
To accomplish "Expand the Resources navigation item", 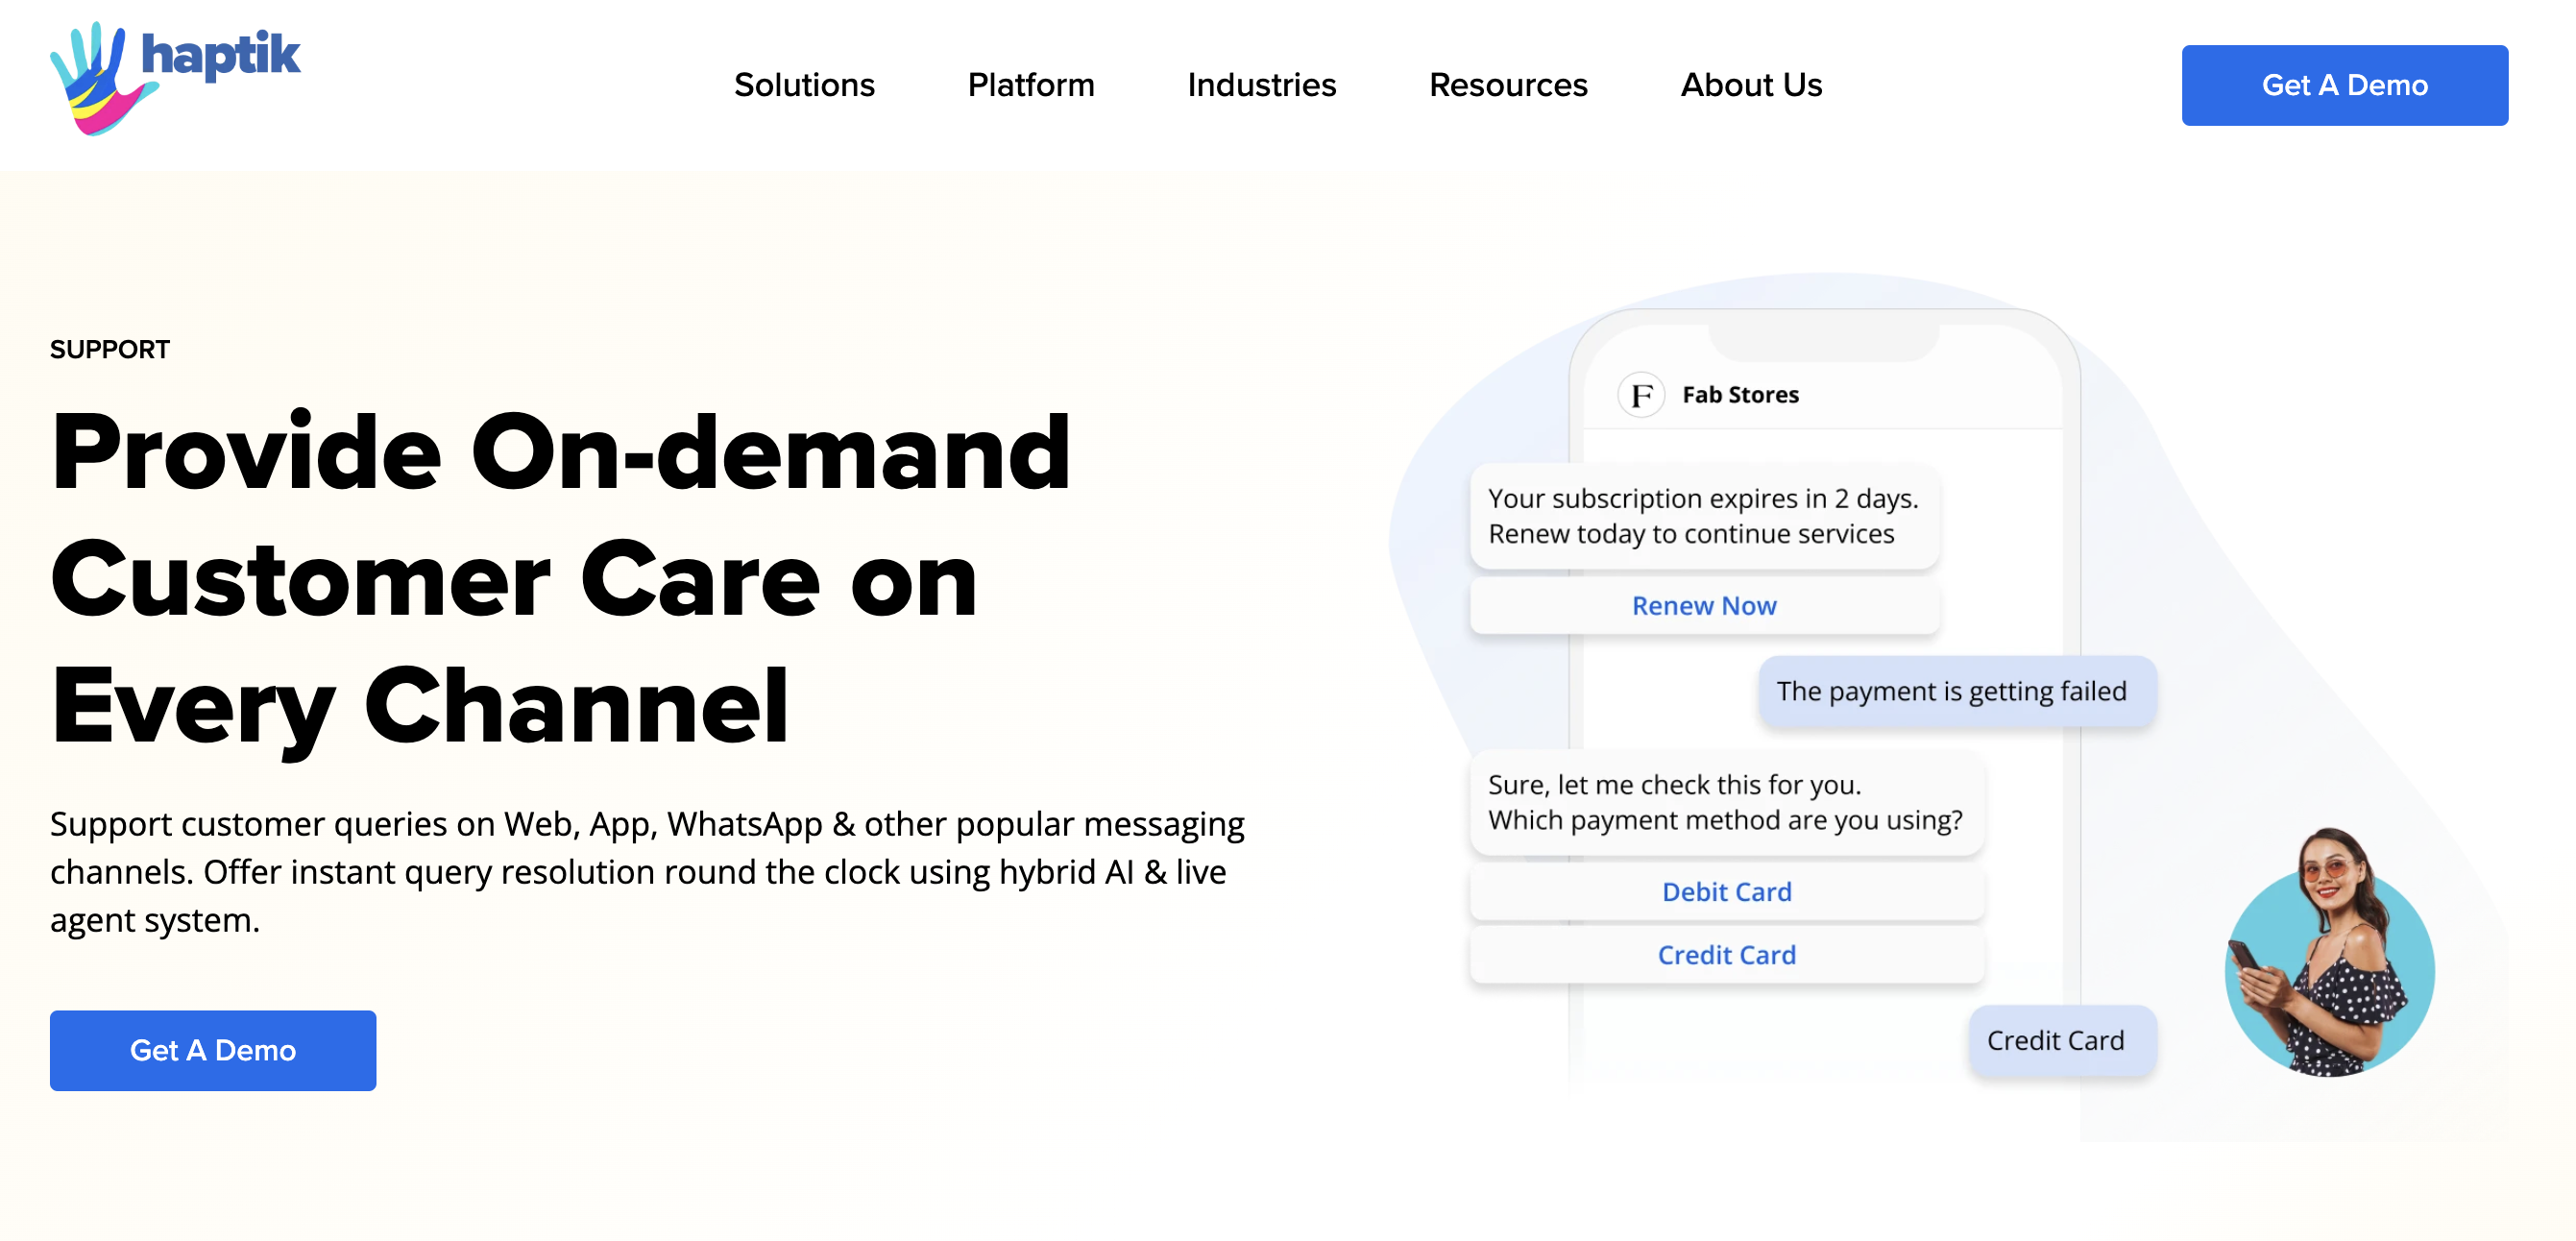I will tap(1508, 85).
